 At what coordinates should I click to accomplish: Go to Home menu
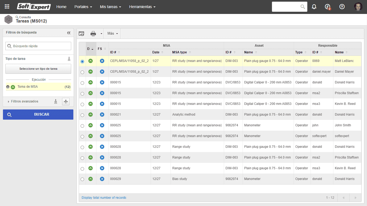(x=61, y=7)
